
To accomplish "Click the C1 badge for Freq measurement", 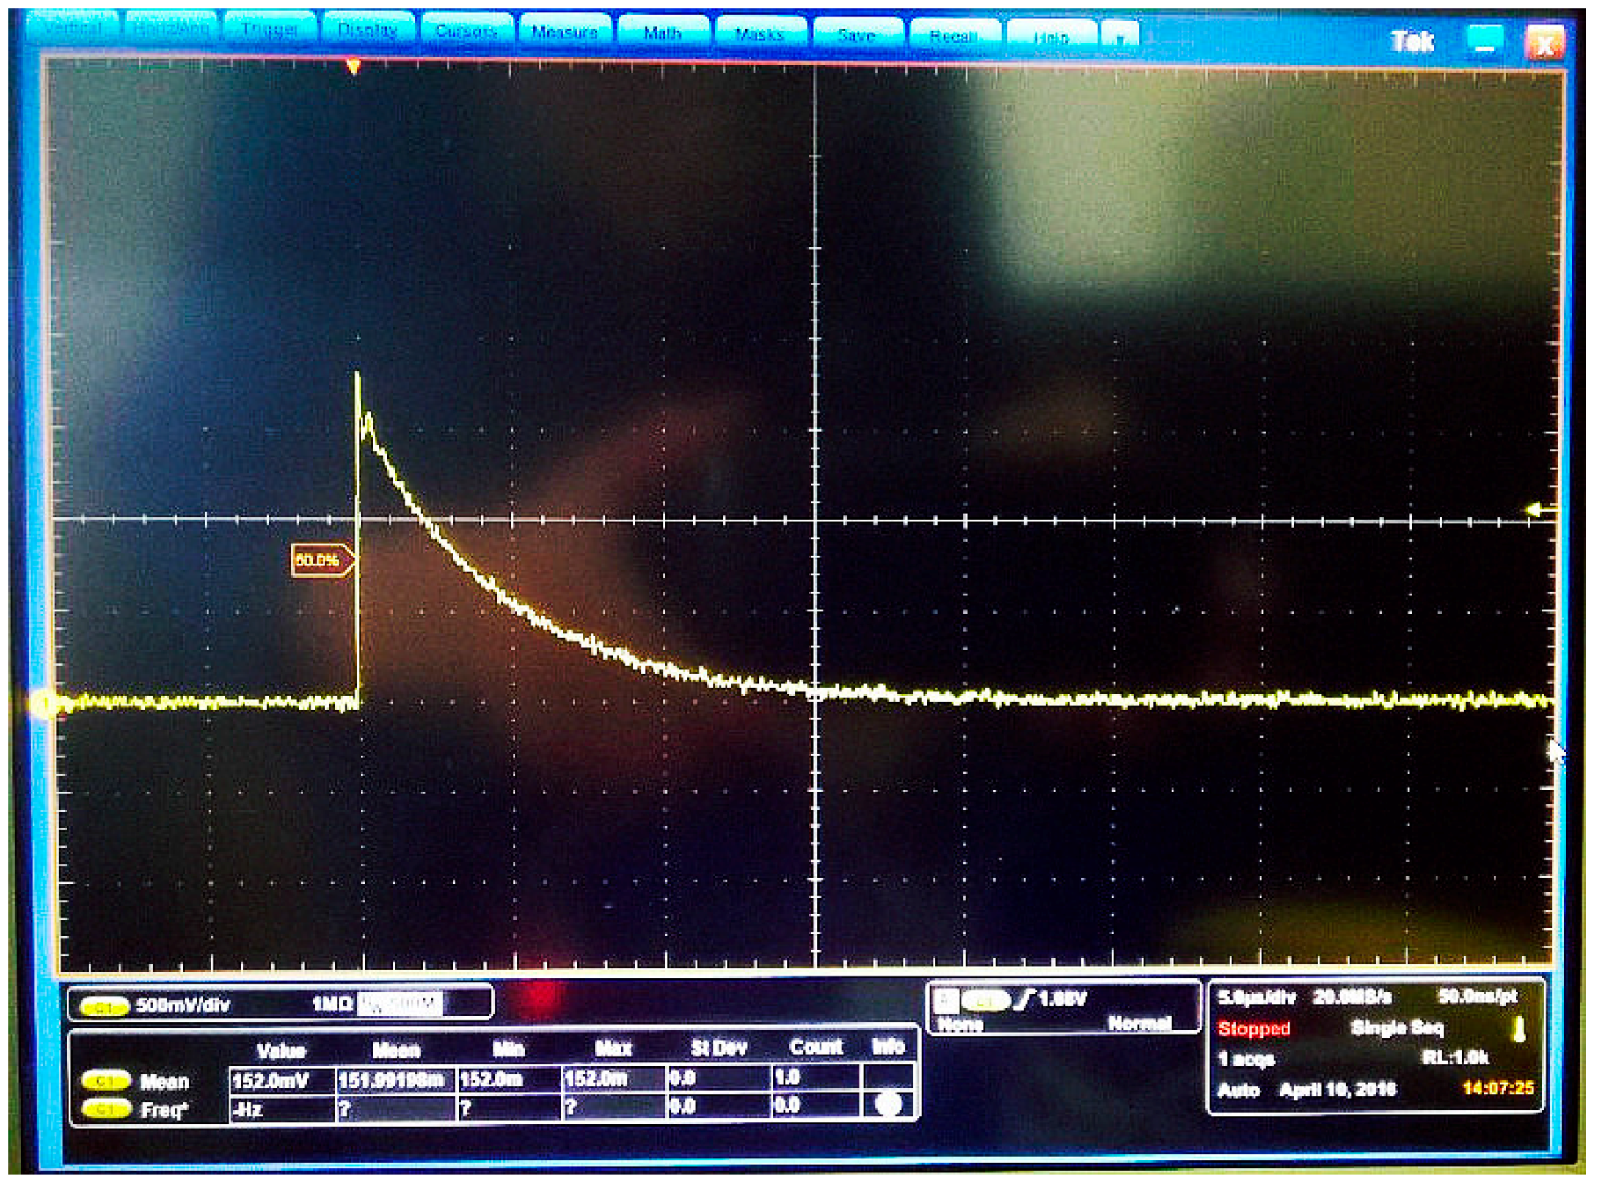I will 106,1109.
